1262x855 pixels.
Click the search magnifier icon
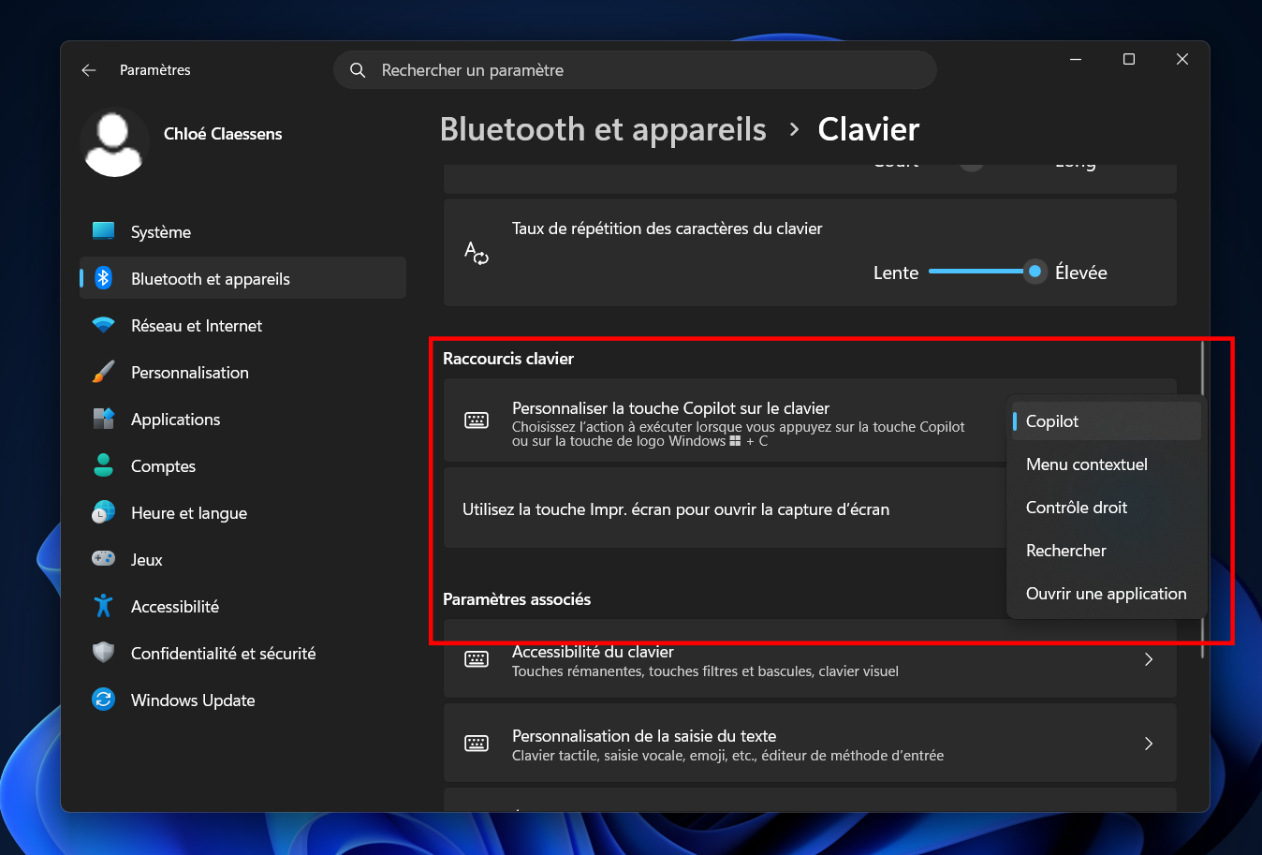[x=358, y=70]
